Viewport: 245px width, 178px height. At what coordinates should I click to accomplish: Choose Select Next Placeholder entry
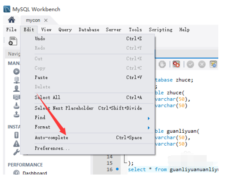88,108
